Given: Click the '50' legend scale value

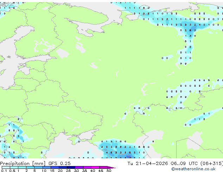Looking at the screenshot, I should [x=109, y=171].
